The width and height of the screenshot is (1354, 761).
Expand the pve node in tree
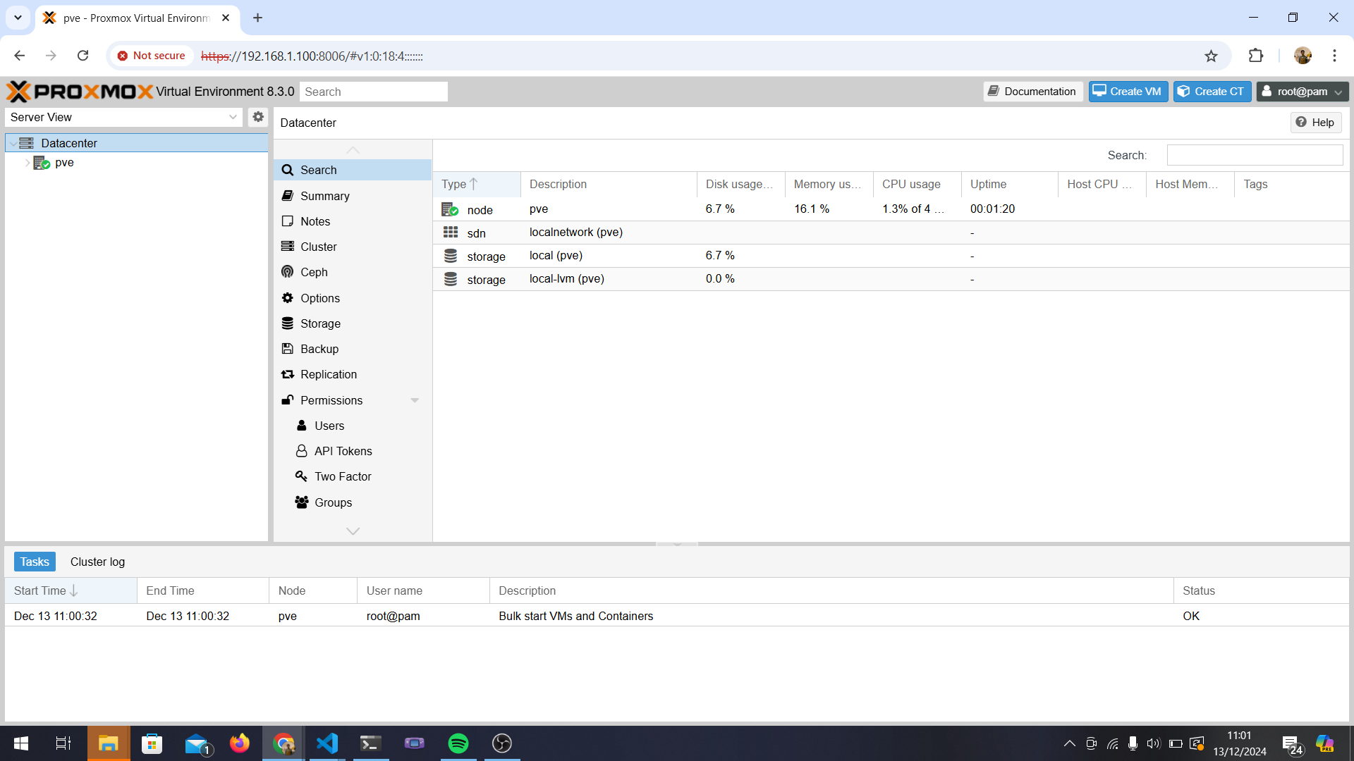28,163
